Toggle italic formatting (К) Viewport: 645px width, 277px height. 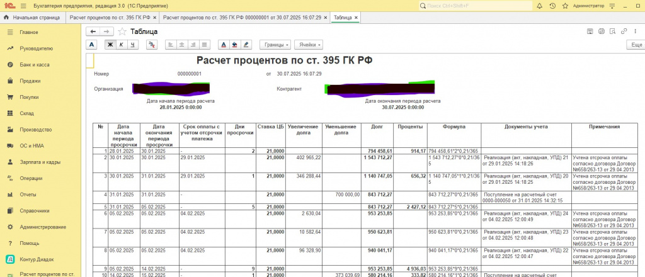point(122,45)
